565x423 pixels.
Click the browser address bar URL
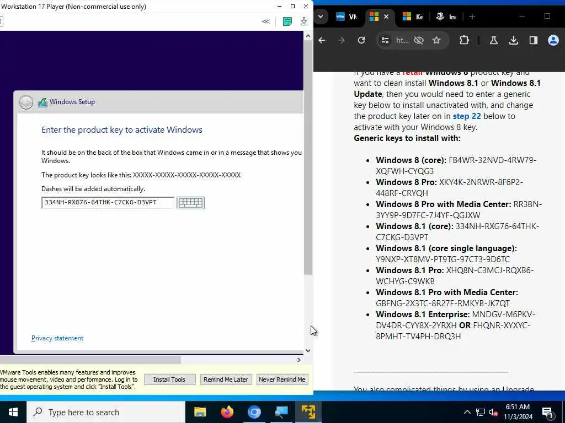pos(402,40)
